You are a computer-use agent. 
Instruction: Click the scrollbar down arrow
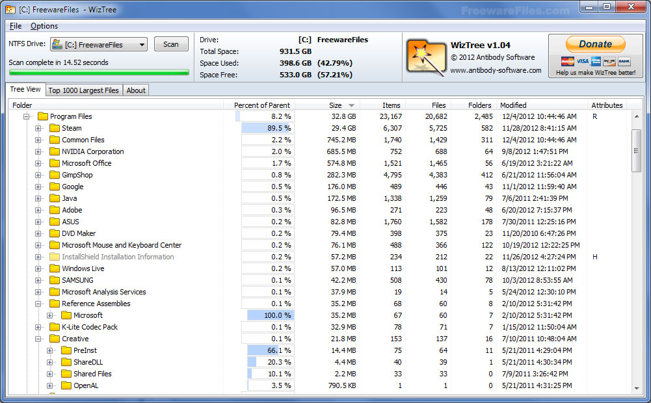point(637,389)
